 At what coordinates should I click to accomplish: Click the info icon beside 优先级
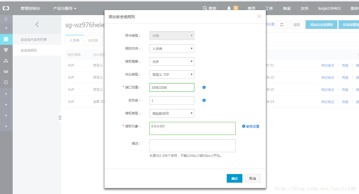[x=204, y=100]
